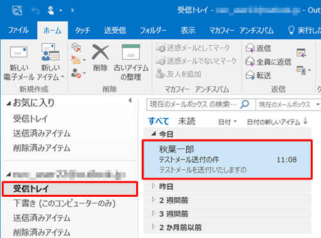321x238 pixels.
Task: Toggle Touch/Mouse mode icon in title bar
Action: pos(51,10)
